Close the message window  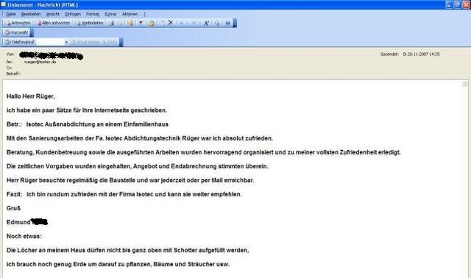point(466,4)
